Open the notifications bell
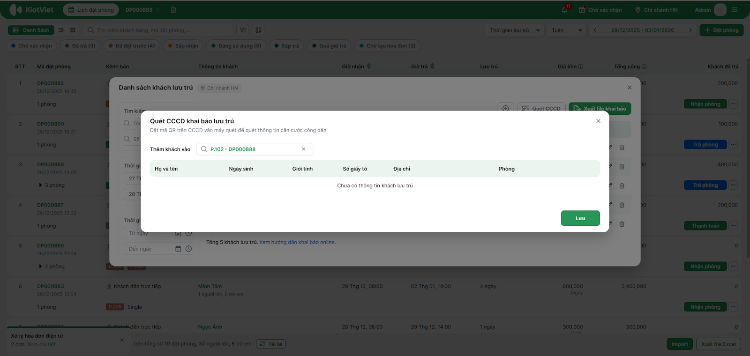 coord(565,10)
